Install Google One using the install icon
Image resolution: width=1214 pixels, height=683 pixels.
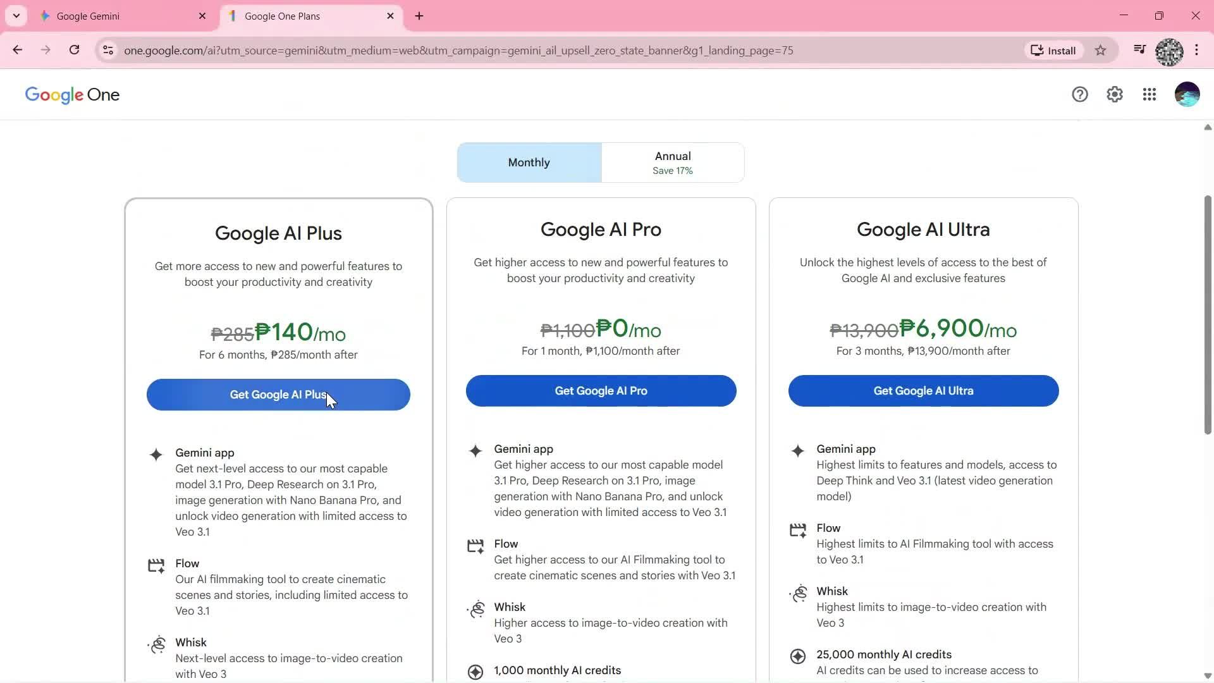[1053, 50]
